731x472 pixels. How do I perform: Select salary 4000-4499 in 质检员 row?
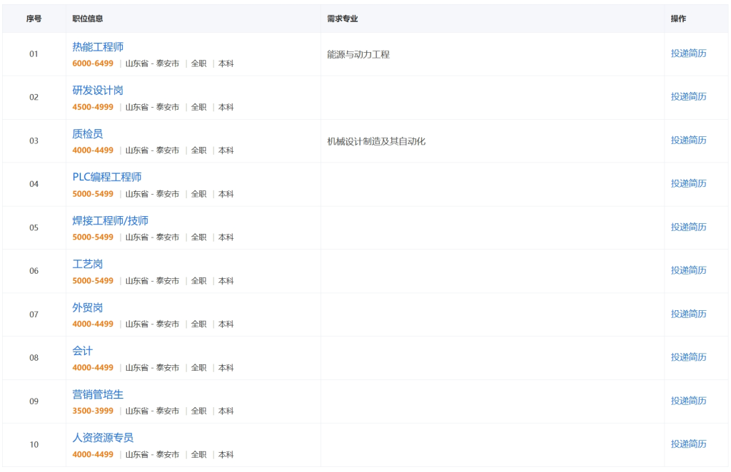[93, 150]
